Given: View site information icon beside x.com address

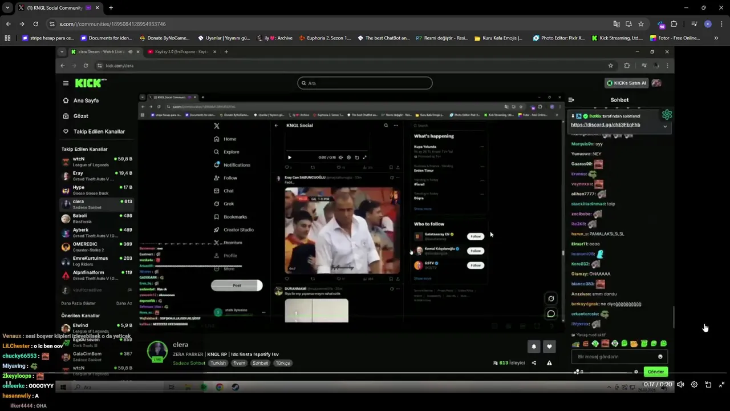Looking at the screenshot, I should (x=52, y=24).
